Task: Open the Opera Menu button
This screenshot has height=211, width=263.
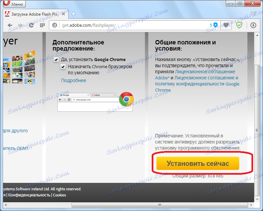Action: [x=14, y=4]
